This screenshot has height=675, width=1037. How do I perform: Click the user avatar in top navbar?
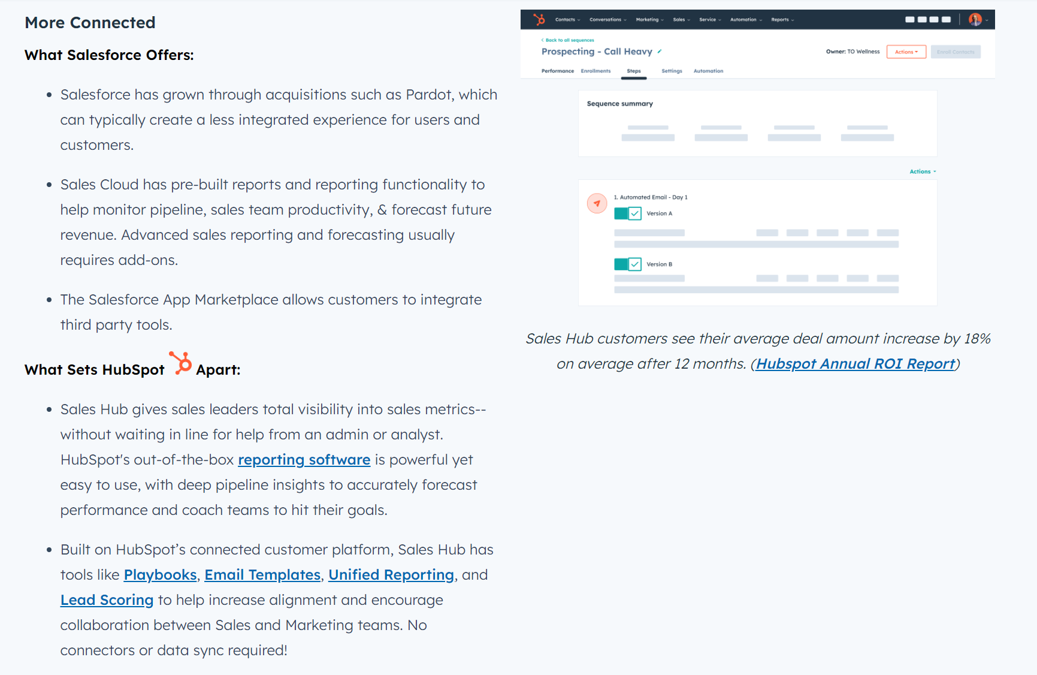(975, 20)
